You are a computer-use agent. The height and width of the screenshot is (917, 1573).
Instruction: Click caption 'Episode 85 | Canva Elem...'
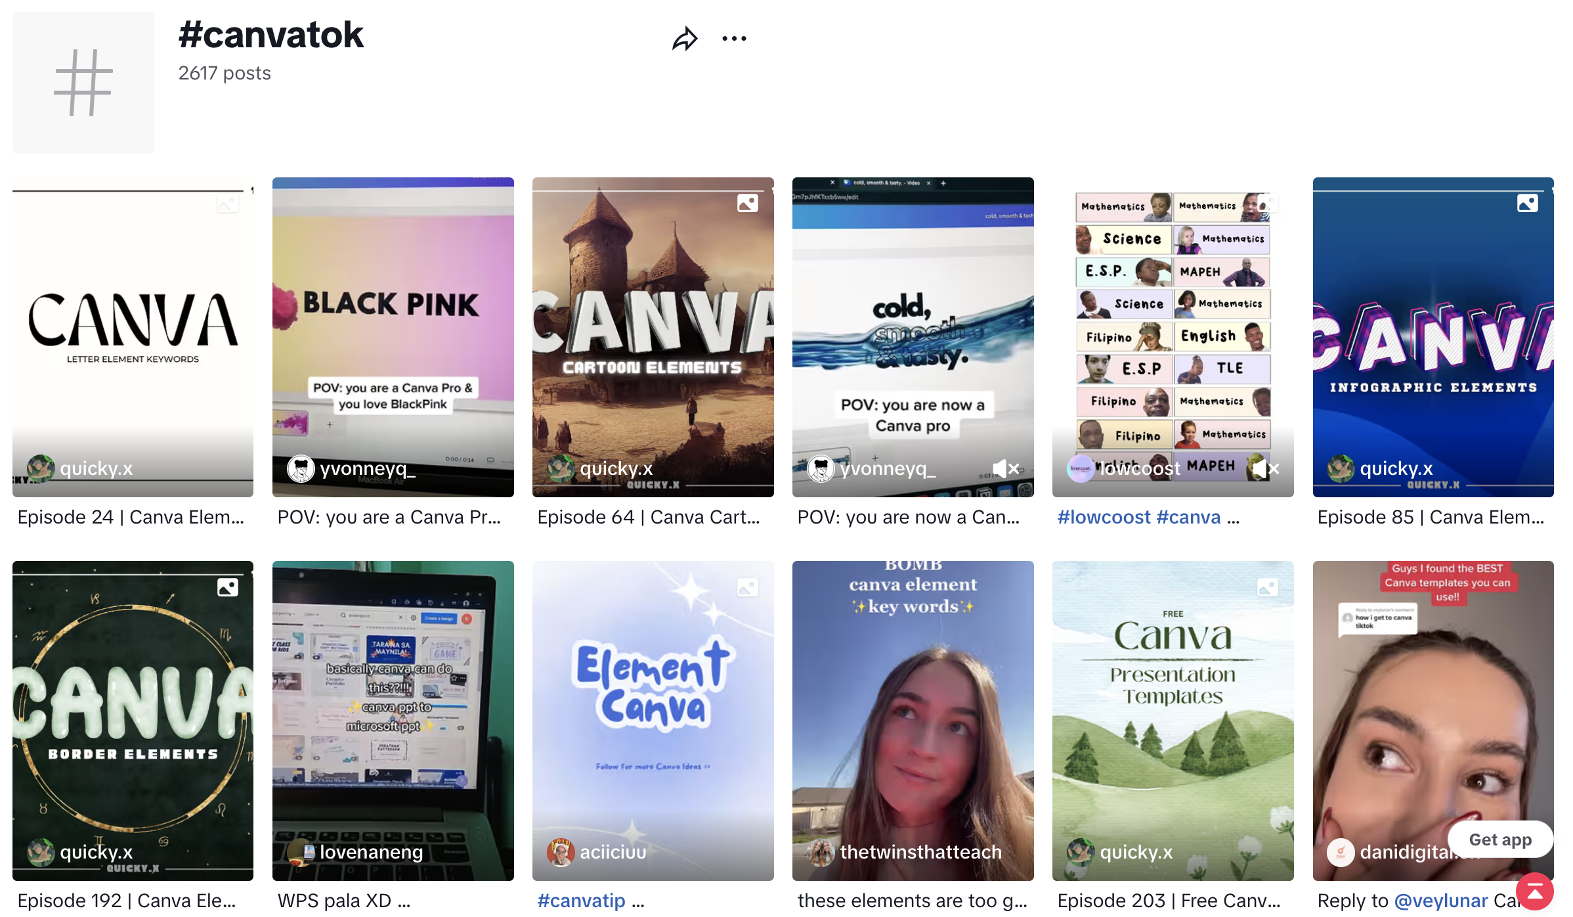[1431, 517]
